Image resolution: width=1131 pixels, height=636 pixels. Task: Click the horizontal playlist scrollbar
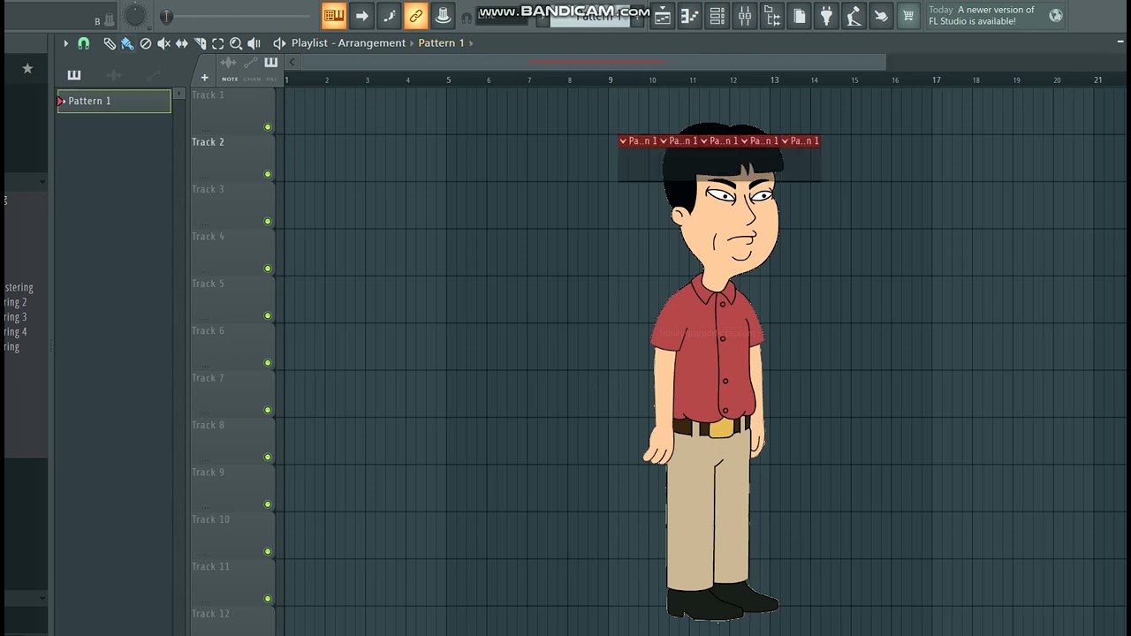point(593,62)
